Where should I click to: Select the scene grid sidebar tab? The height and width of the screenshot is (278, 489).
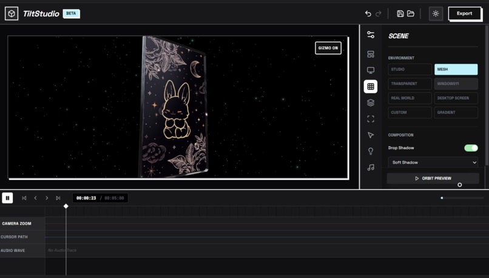click(x=371, y=86)
